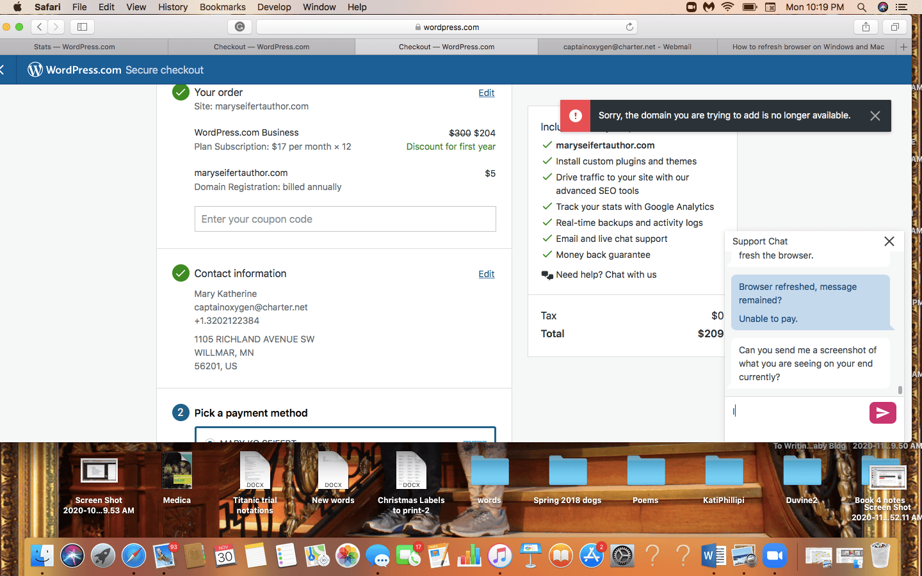922x576 pixels.
Task: Click the coupon code input field
Action: click(345, 219)
